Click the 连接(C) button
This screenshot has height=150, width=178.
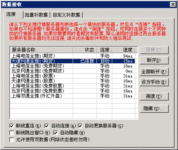click(154, 50)
